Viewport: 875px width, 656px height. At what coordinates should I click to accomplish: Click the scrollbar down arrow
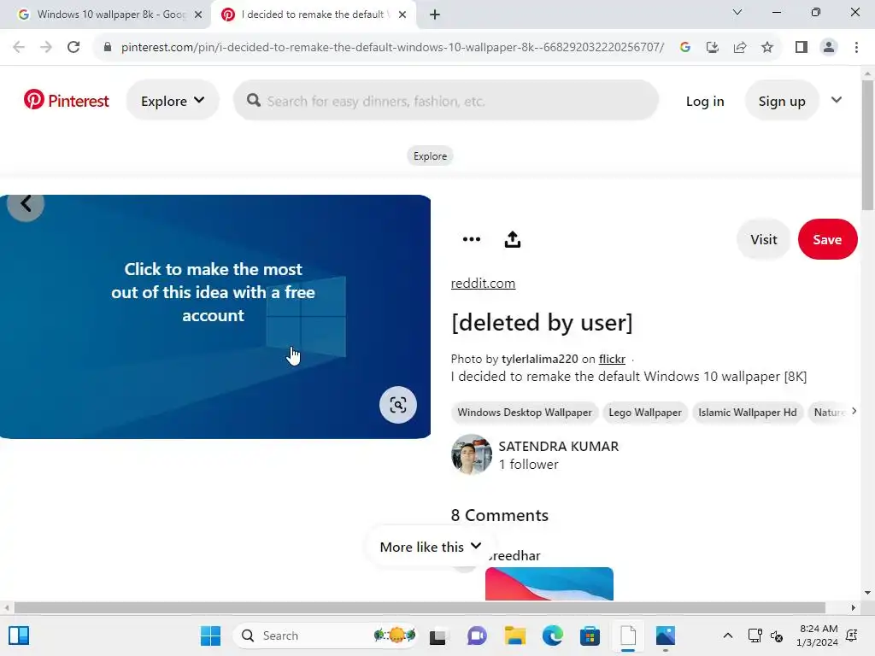(867, 593)
